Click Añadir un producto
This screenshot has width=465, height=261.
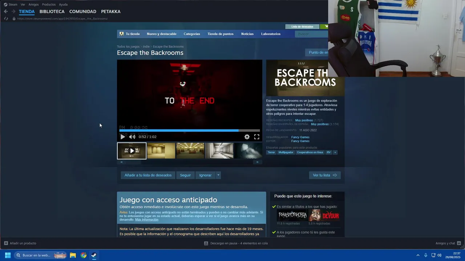(x=20, y=243)
